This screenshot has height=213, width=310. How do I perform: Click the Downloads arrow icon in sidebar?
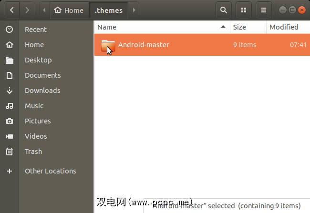pos(9,91)
